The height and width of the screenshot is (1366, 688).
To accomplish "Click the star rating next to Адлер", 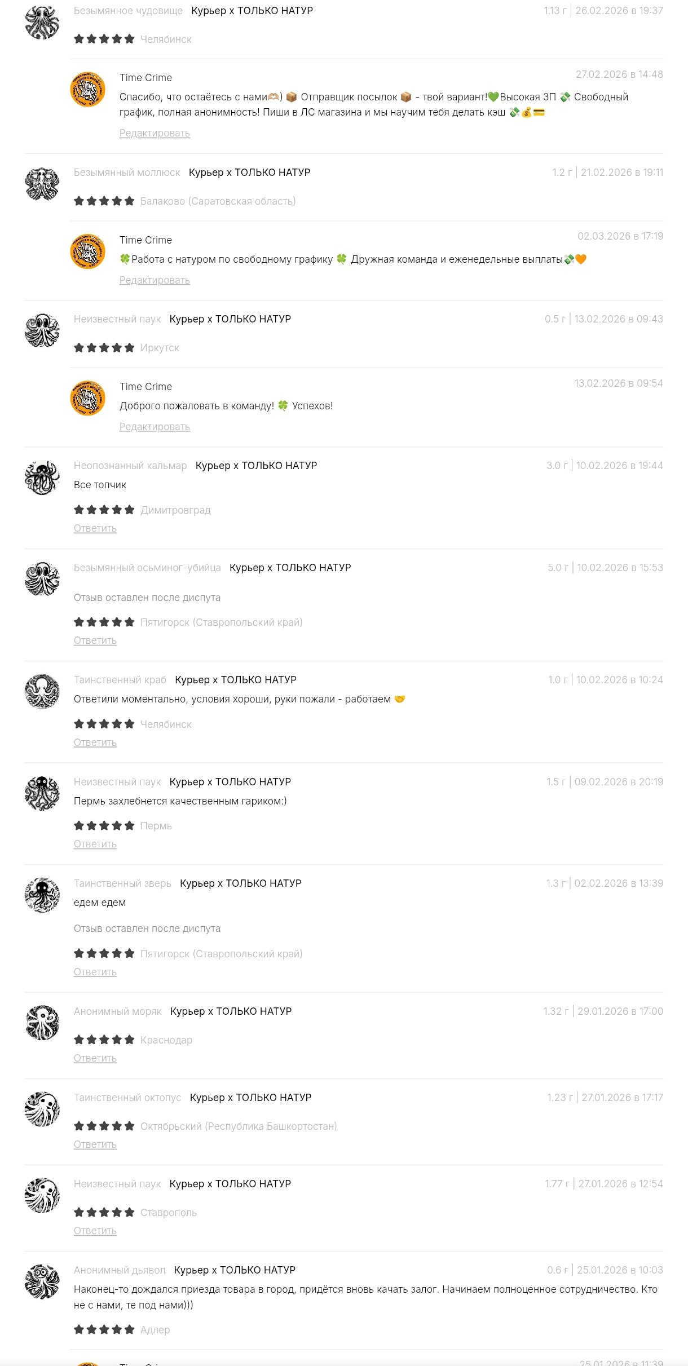I will 104,1329.
